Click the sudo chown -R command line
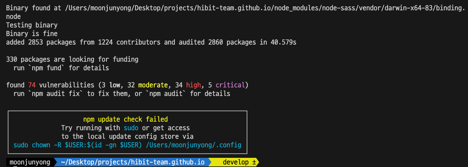 [127, 145]
